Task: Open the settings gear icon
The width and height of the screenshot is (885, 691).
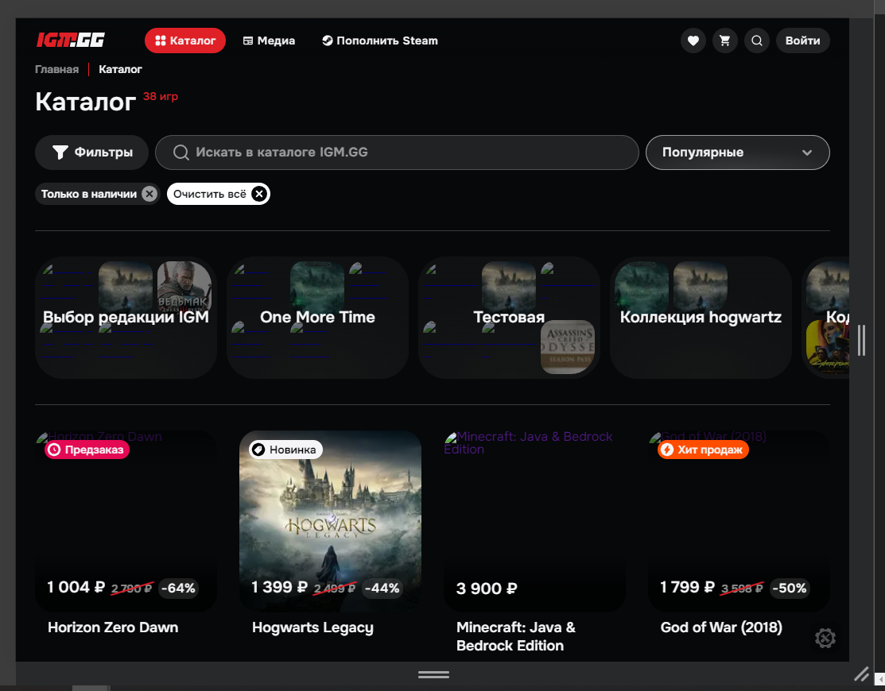Action: (x=825, y=638)
